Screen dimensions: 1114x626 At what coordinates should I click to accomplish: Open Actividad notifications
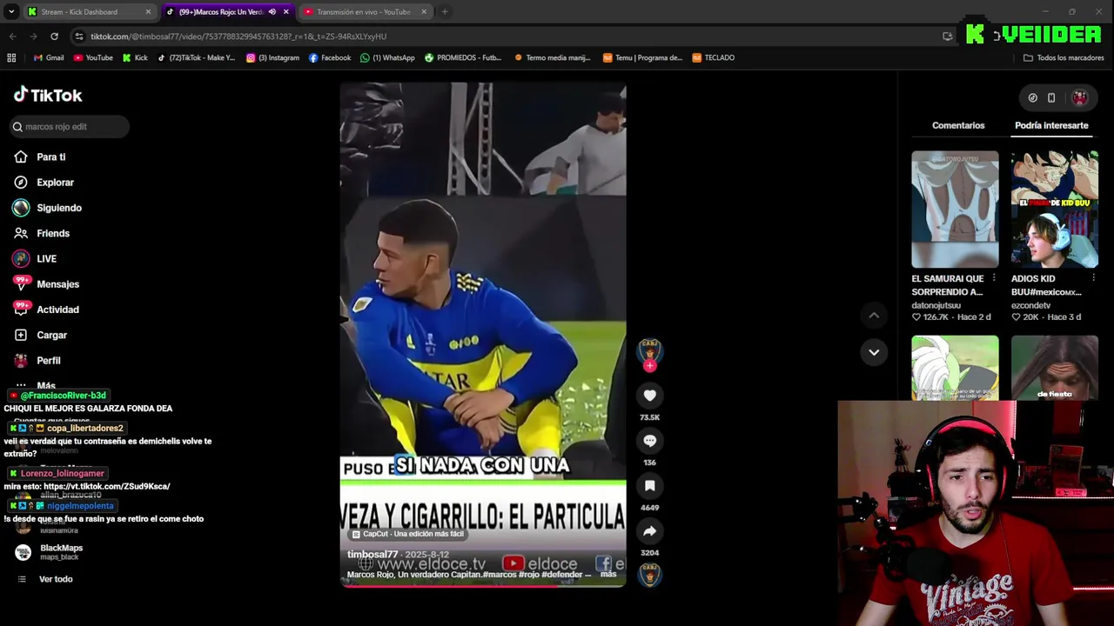tap(57, 310)
